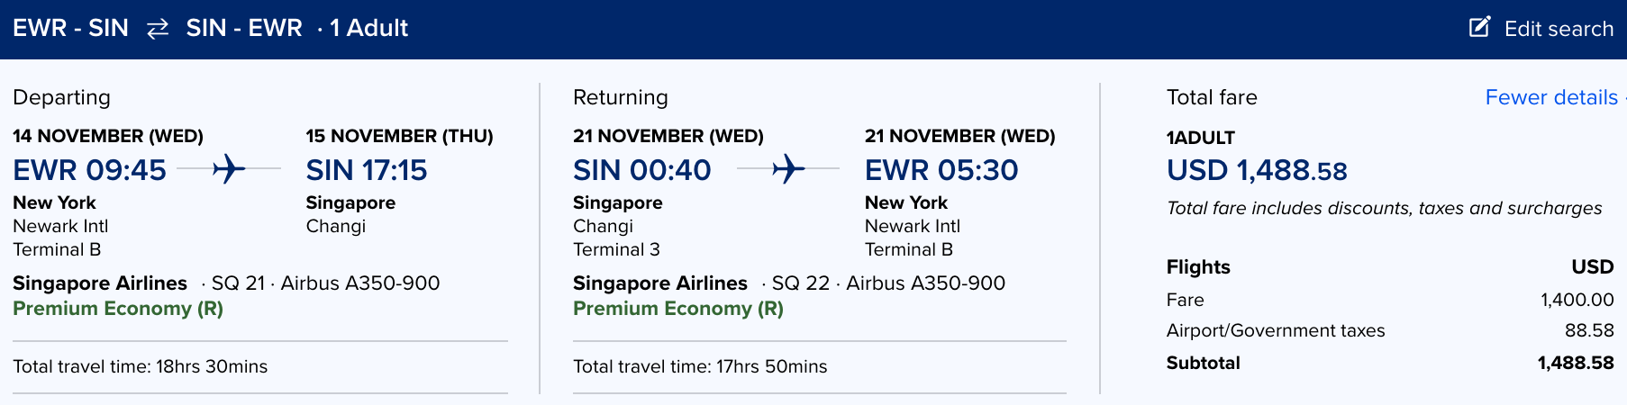Click Premium Economy (R) under returning flight
This screenshot has height=405, width=1627.
(678, 309)
